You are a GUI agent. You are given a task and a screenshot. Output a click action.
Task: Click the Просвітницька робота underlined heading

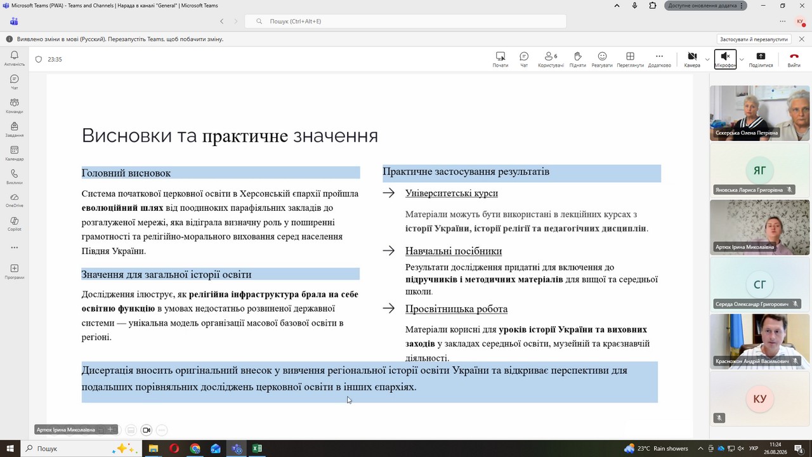(x=457, y=309)
